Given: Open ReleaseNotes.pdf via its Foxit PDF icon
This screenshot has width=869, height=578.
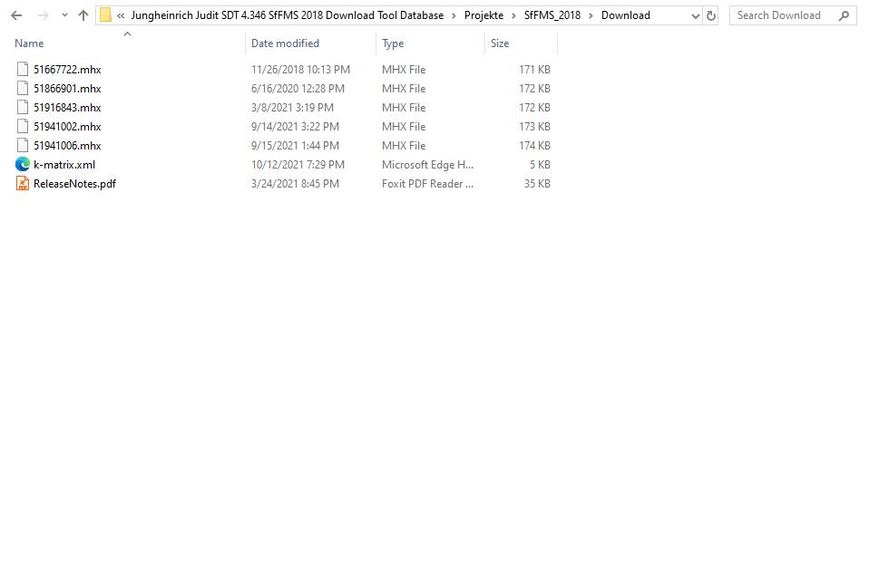Looking at the screenshot, I should click(22, 183).
